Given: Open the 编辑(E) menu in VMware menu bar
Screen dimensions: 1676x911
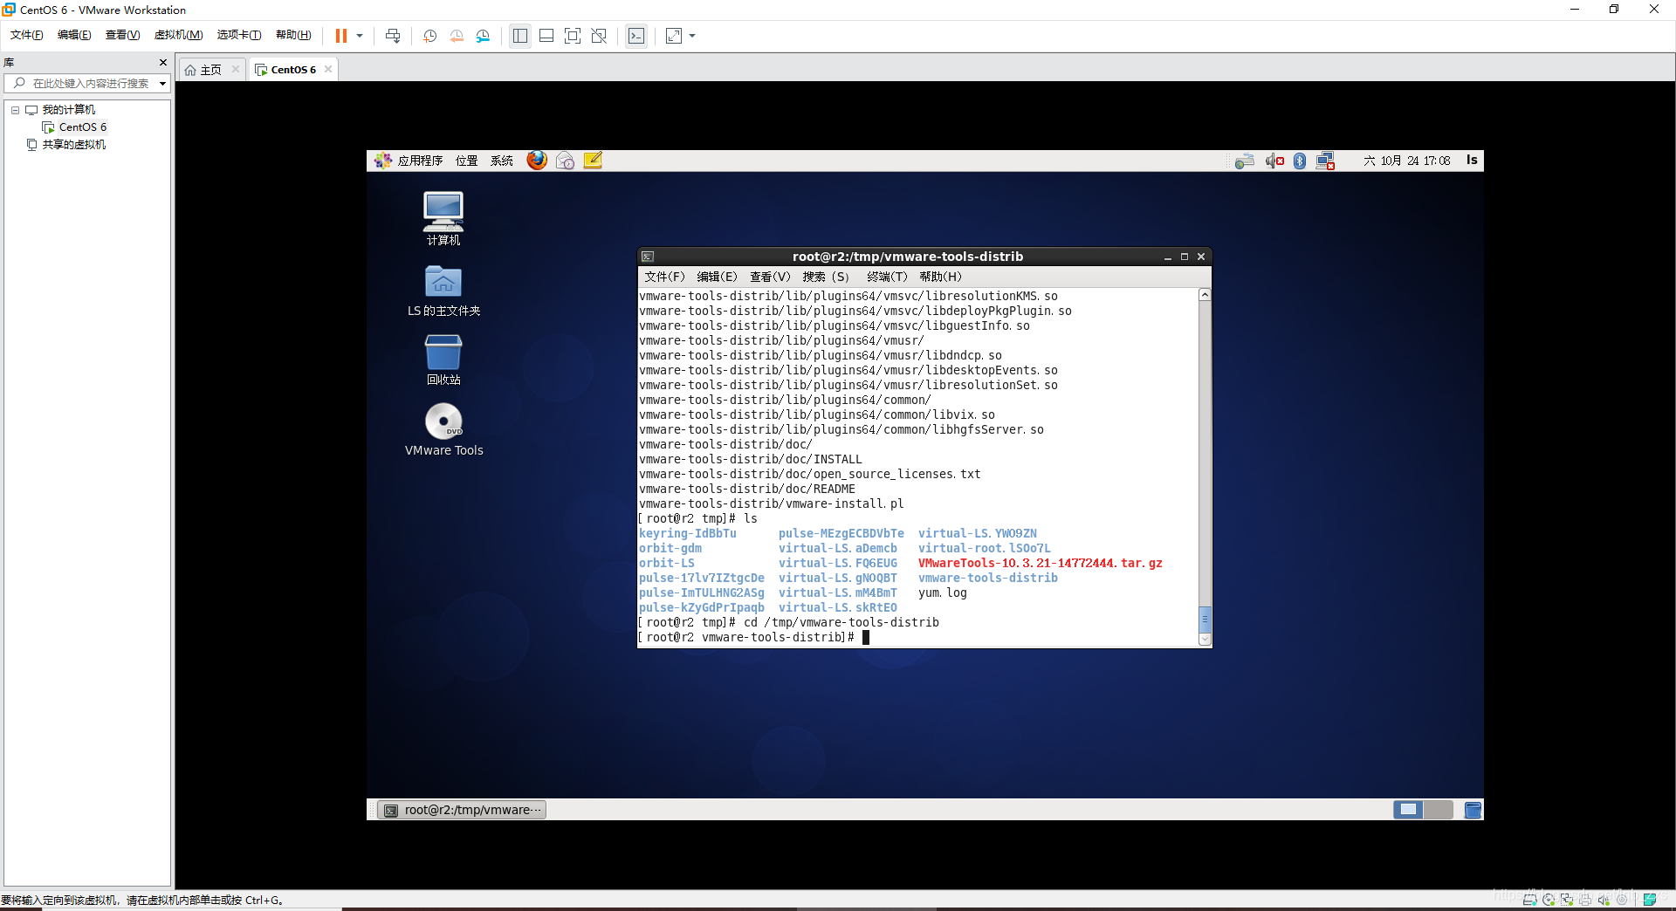Looking at the screenshot, I should pos(74,35).
